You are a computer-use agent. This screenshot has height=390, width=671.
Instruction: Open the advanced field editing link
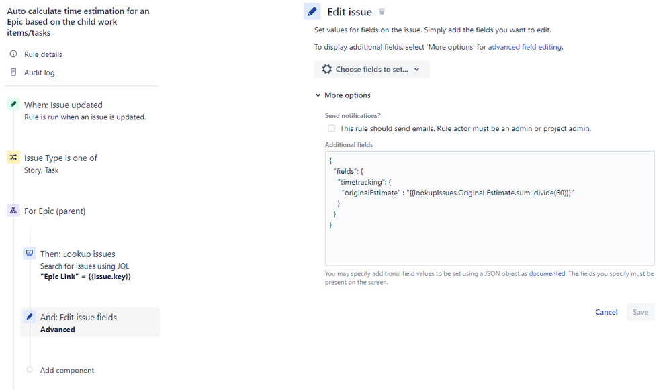(525, 47)
